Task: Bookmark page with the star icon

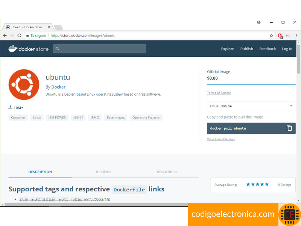Action: point(271,35)
